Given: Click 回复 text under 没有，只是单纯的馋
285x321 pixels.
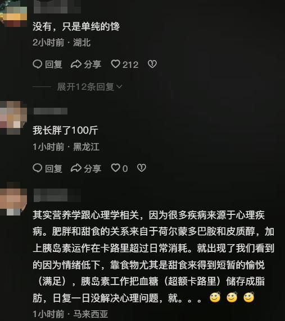Looking at the screenshot, I should [53, 65].
